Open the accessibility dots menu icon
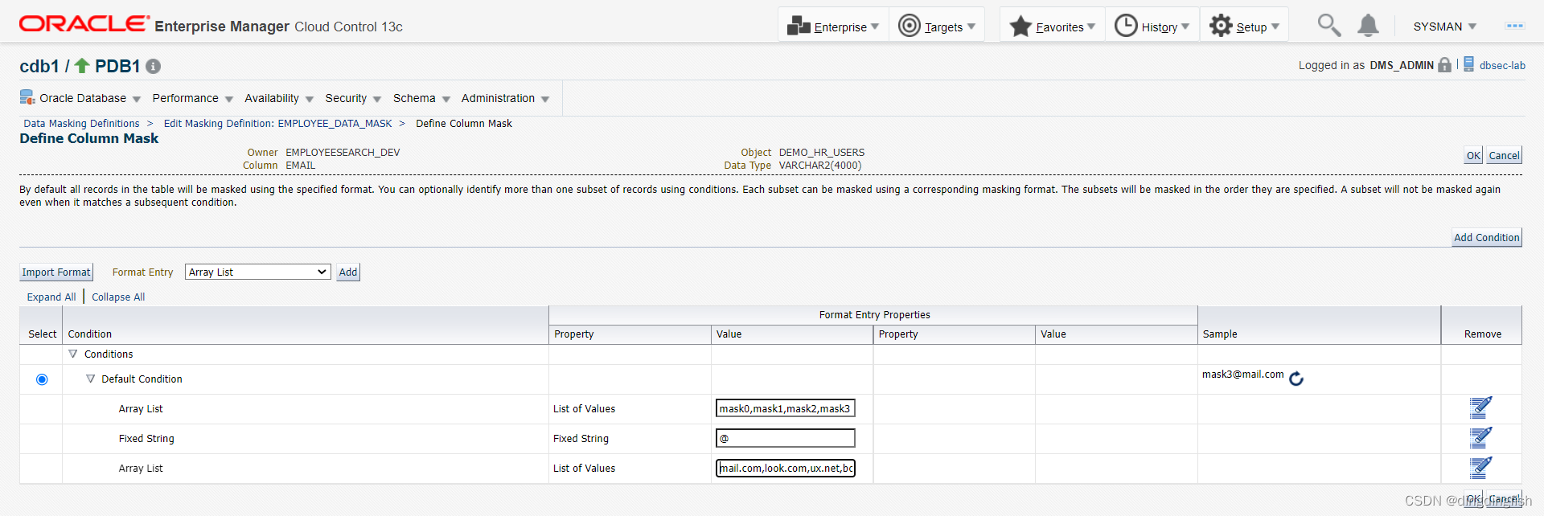1544x516 pixels. pyautogui.click(x=1514, y=26)
